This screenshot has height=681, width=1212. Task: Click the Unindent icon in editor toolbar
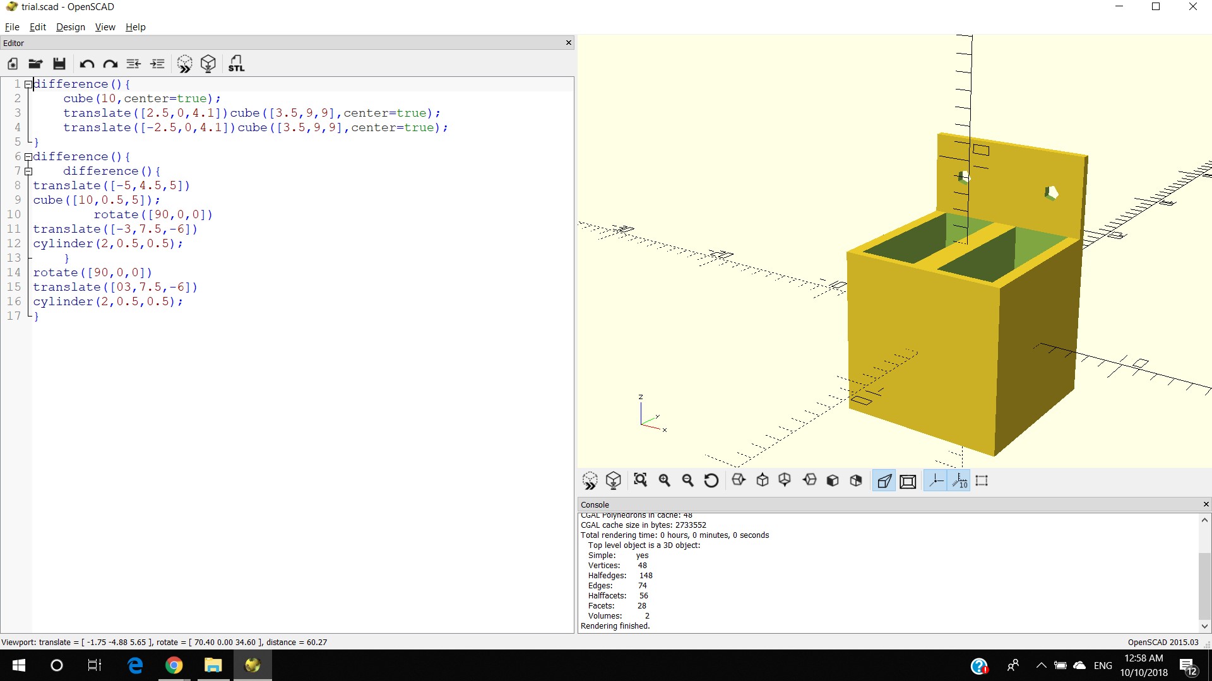point(133,64)
